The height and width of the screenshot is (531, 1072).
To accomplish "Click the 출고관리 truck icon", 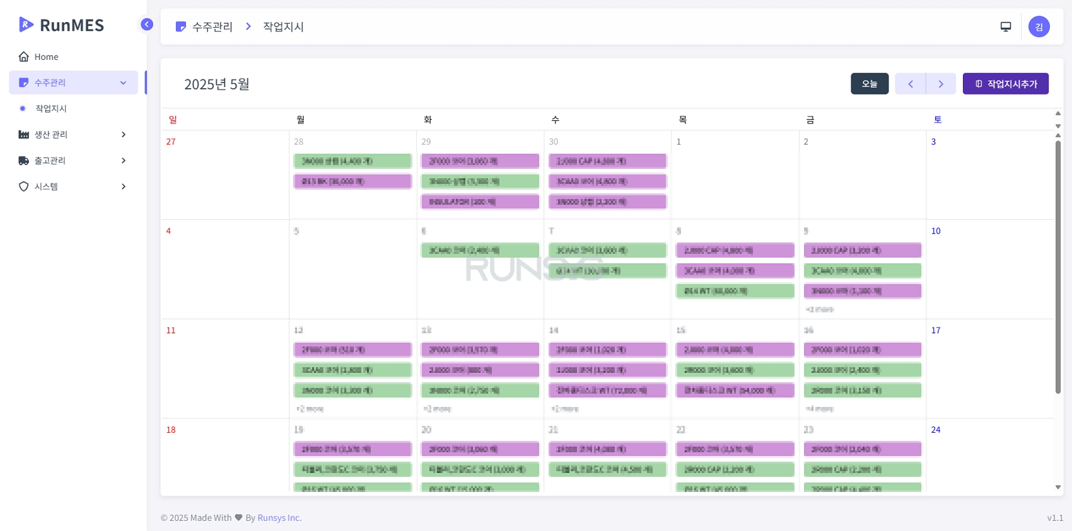I will point(24,161).
